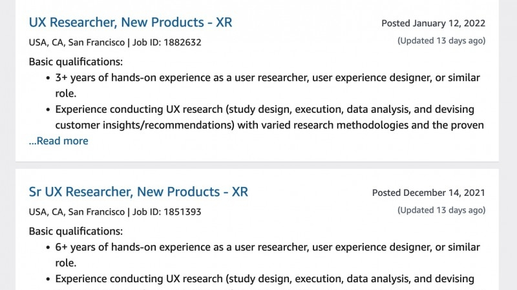517x290 pixels.
Task: Select the Job ID: 1851393 text
Action: (x=167, y=212)
